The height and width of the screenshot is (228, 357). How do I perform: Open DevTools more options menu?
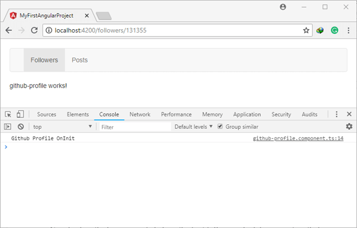(x=336, y=114)
